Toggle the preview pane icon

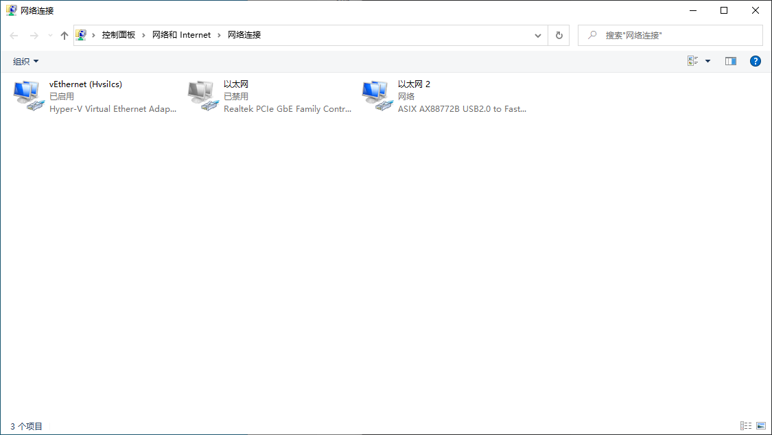(731, 60)
